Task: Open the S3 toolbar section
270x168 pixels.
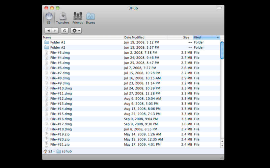Action: [49, 18]
